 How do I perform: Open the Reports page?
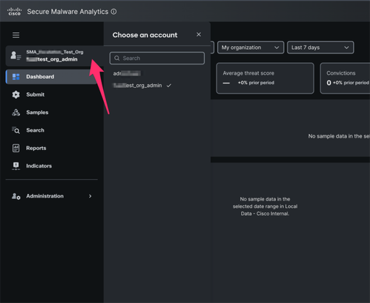[36, 148]
